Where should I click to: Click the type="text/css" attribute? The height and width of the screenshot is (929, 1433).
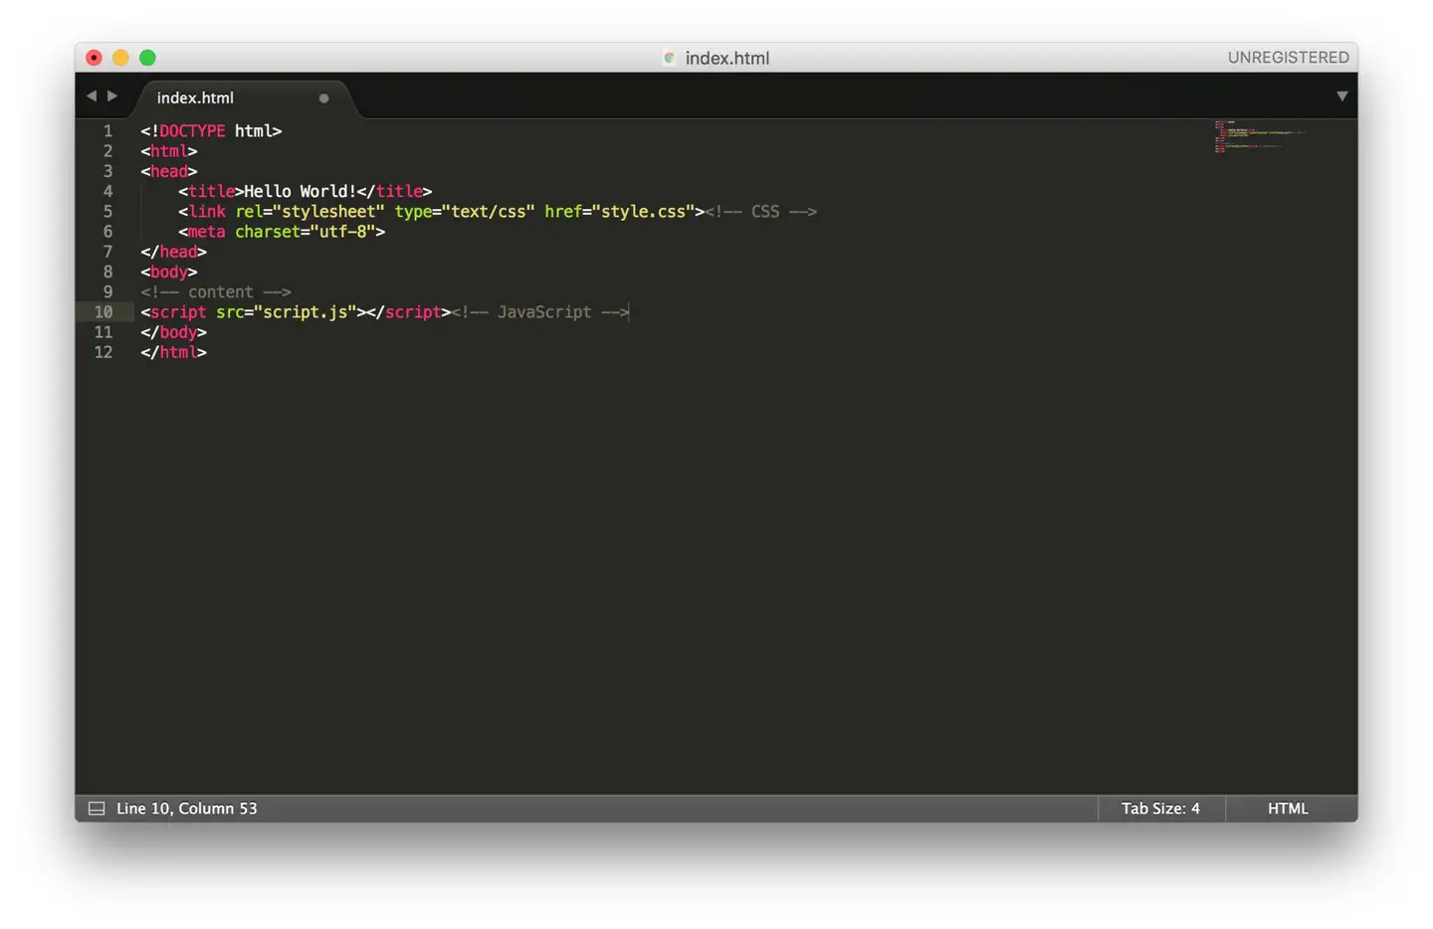pos(465,212)
